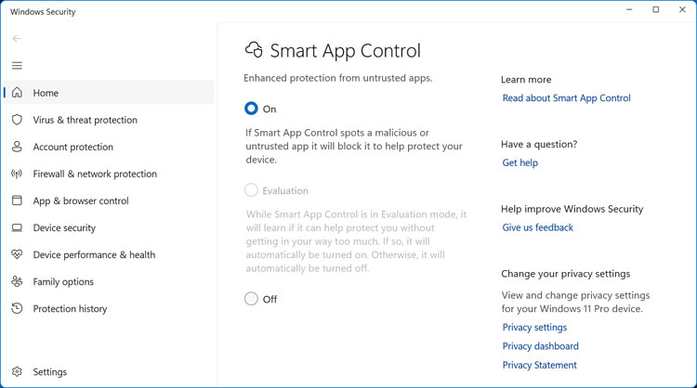Open Protection history page
Screen dimensions: 697x388
tap(109, 308)
